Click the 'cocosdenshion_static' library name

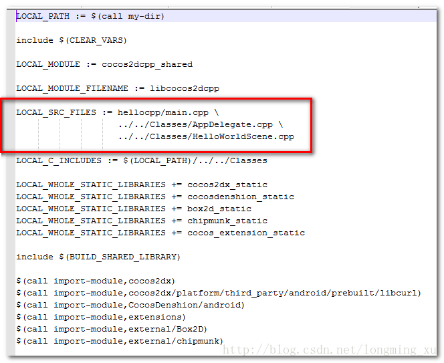(x=241, y=197)
